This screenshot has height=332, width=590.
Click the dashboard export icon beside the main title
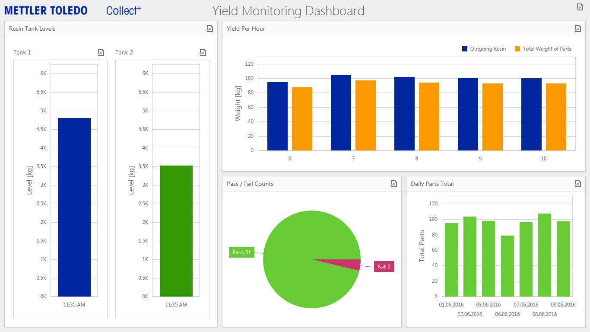(580, 6)
